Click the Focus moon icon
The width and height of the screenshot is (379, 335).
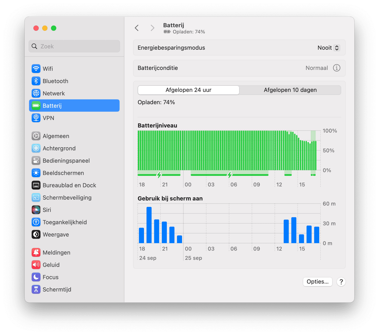coord(36,277)
